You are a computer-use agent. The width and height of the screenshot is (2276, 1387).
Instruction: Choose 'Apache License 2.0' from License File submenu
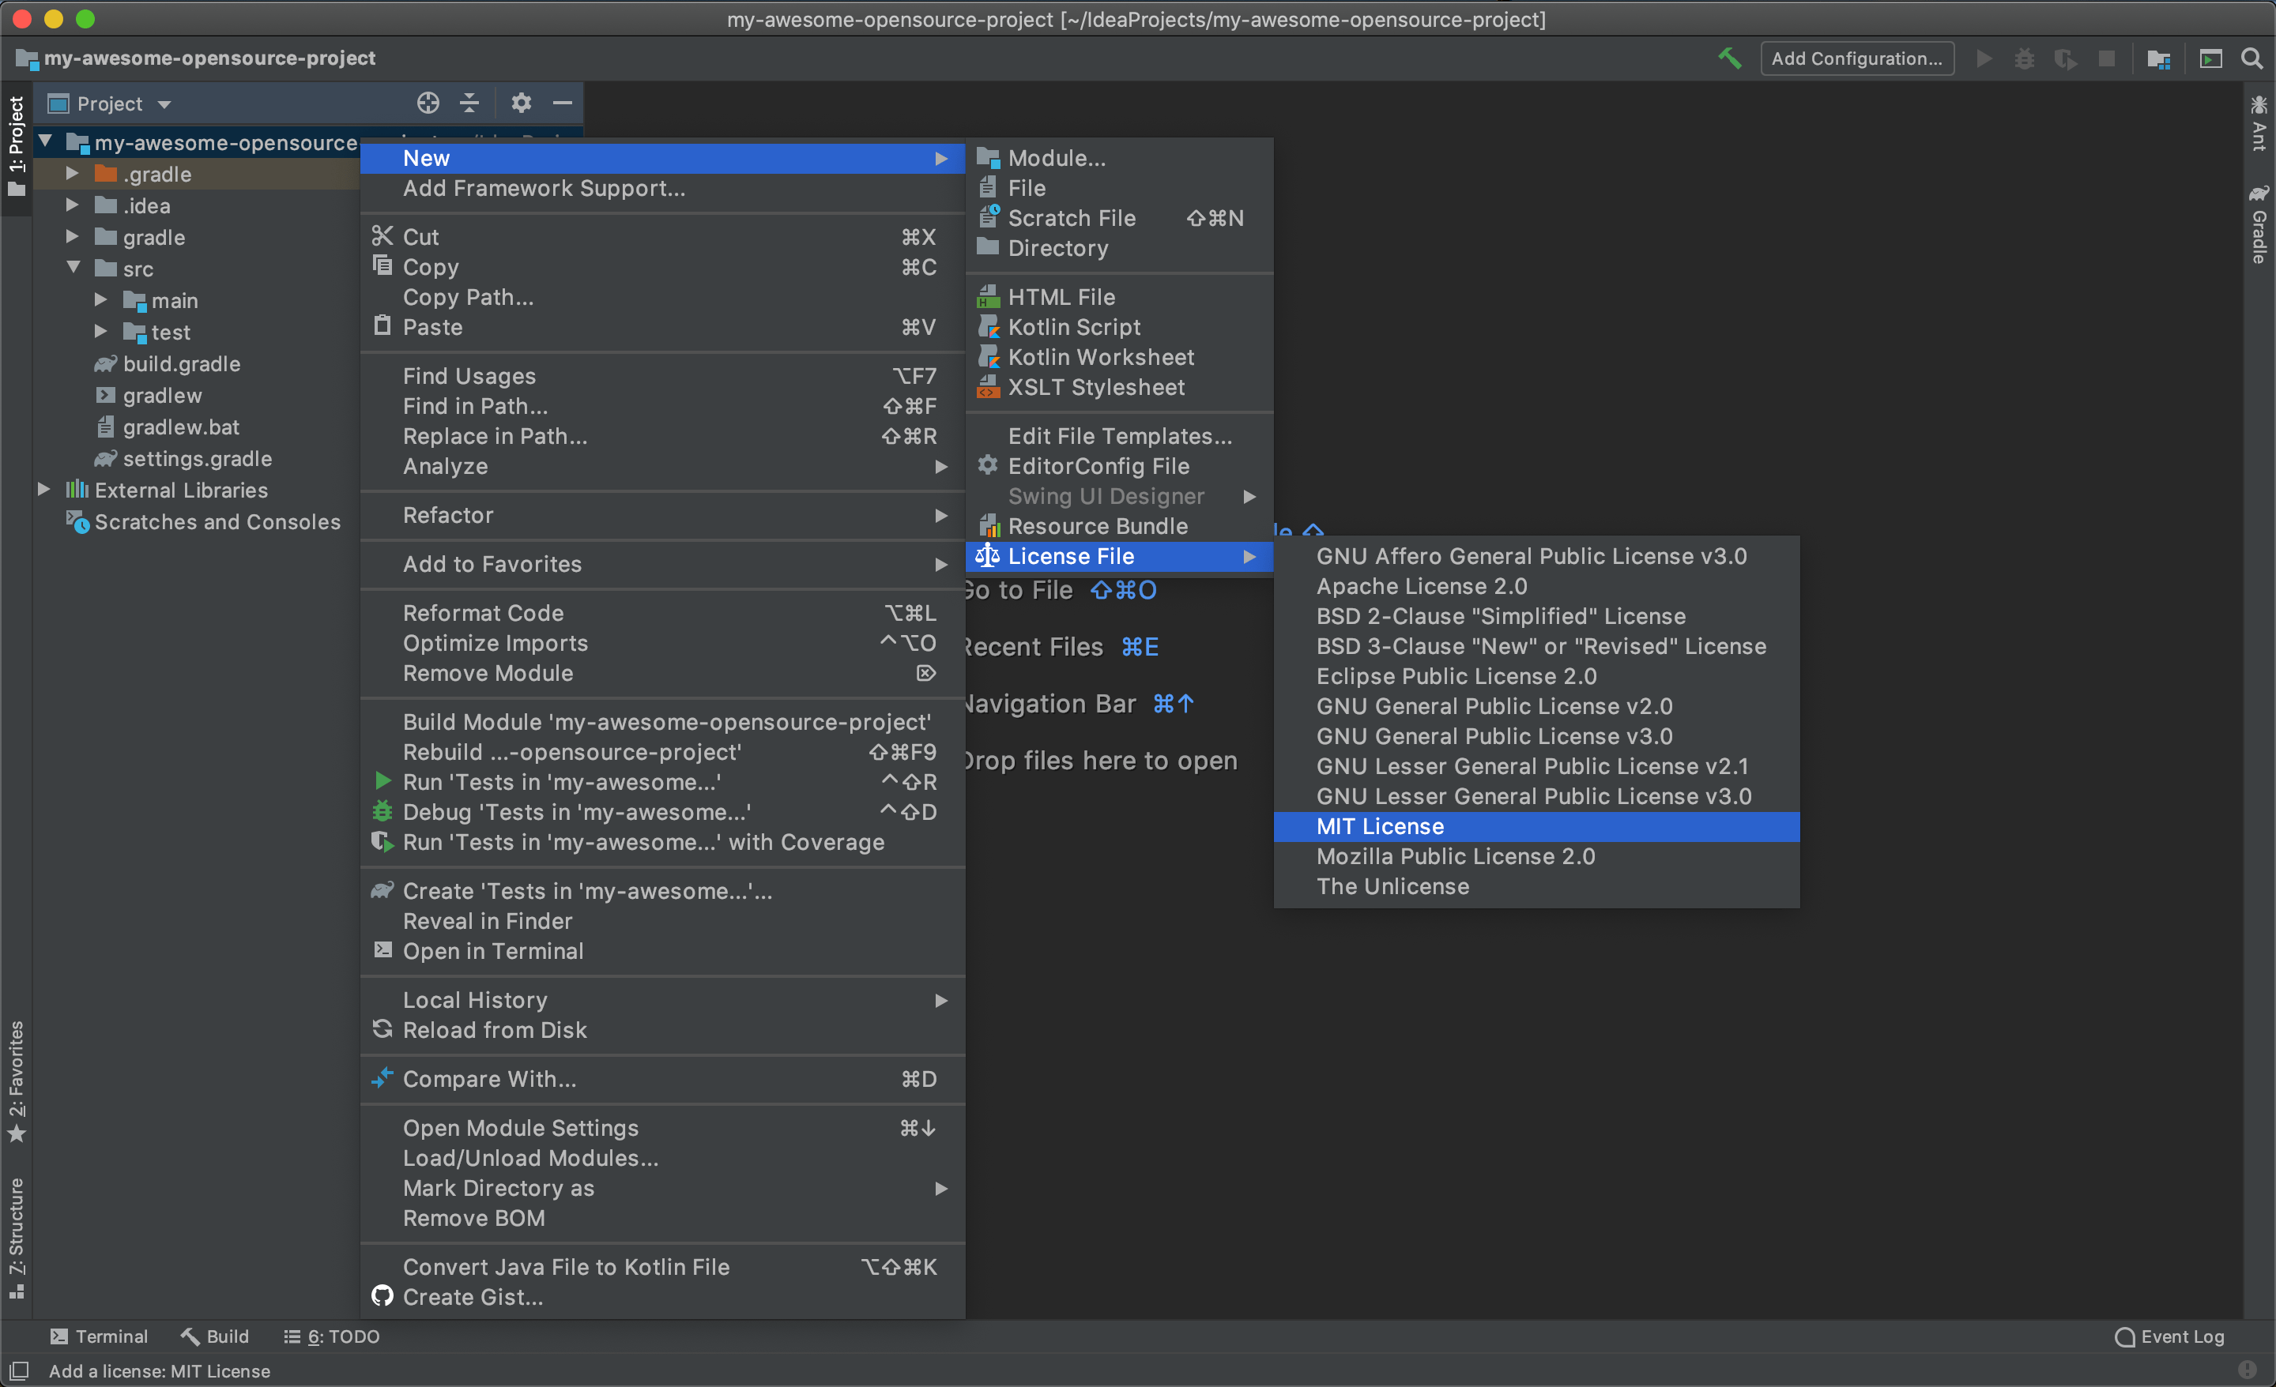1422,585
